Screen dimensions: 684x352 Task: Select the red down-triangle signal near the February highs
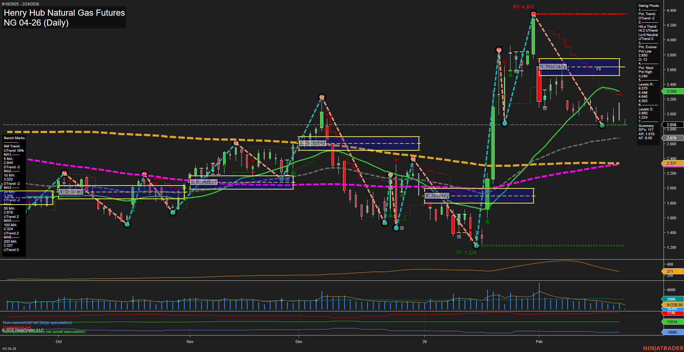[504, 62]
